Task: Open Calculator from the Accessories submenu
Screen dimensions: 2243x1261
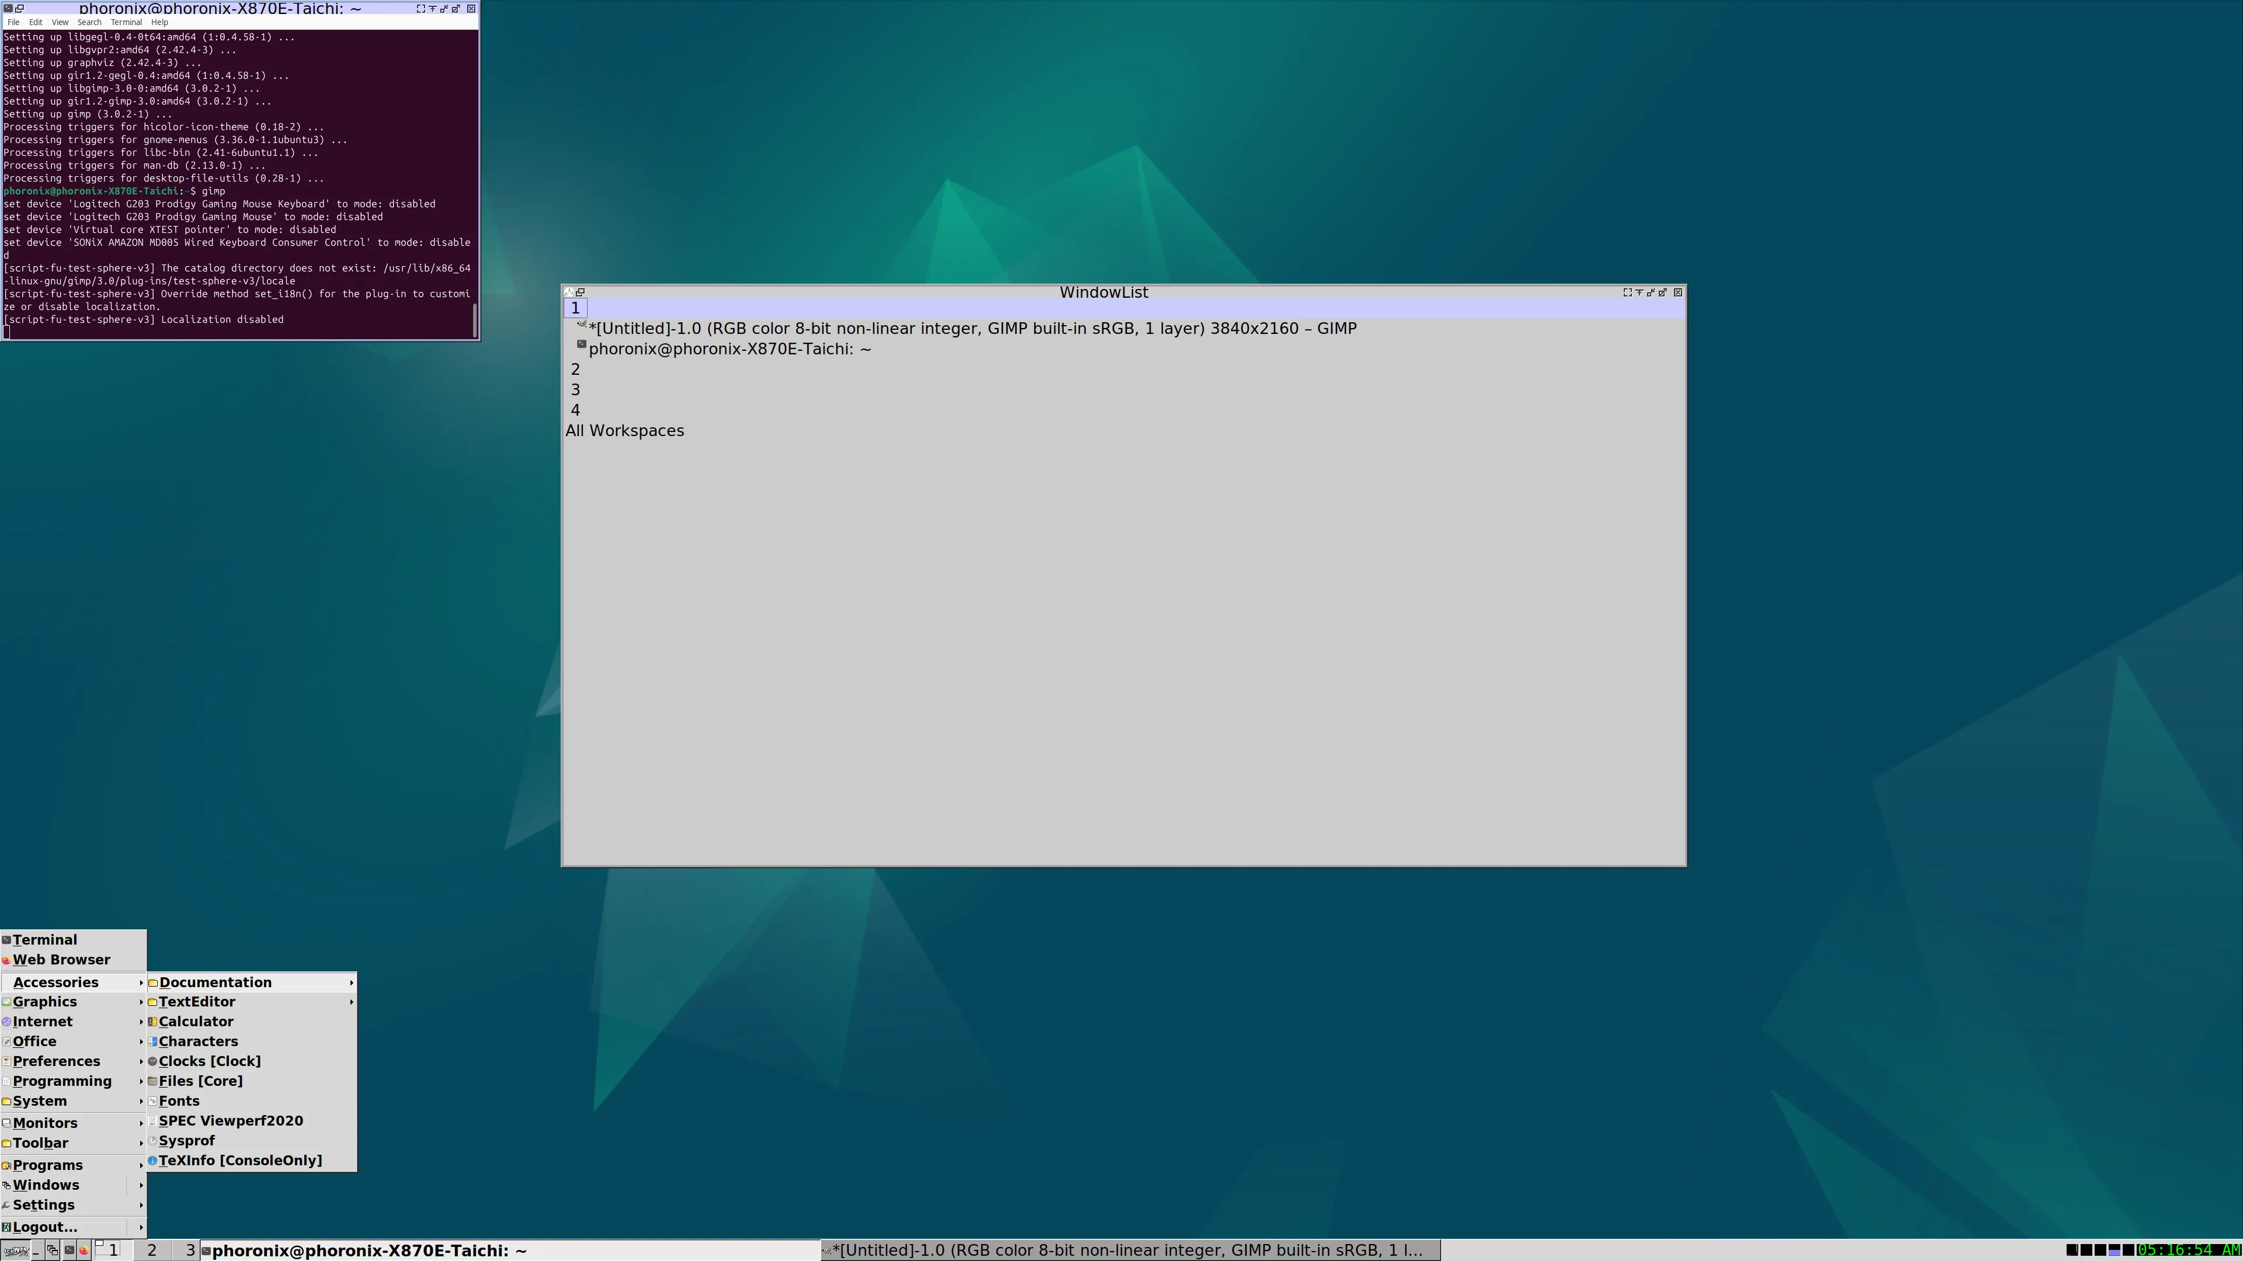Action: 196,1022
